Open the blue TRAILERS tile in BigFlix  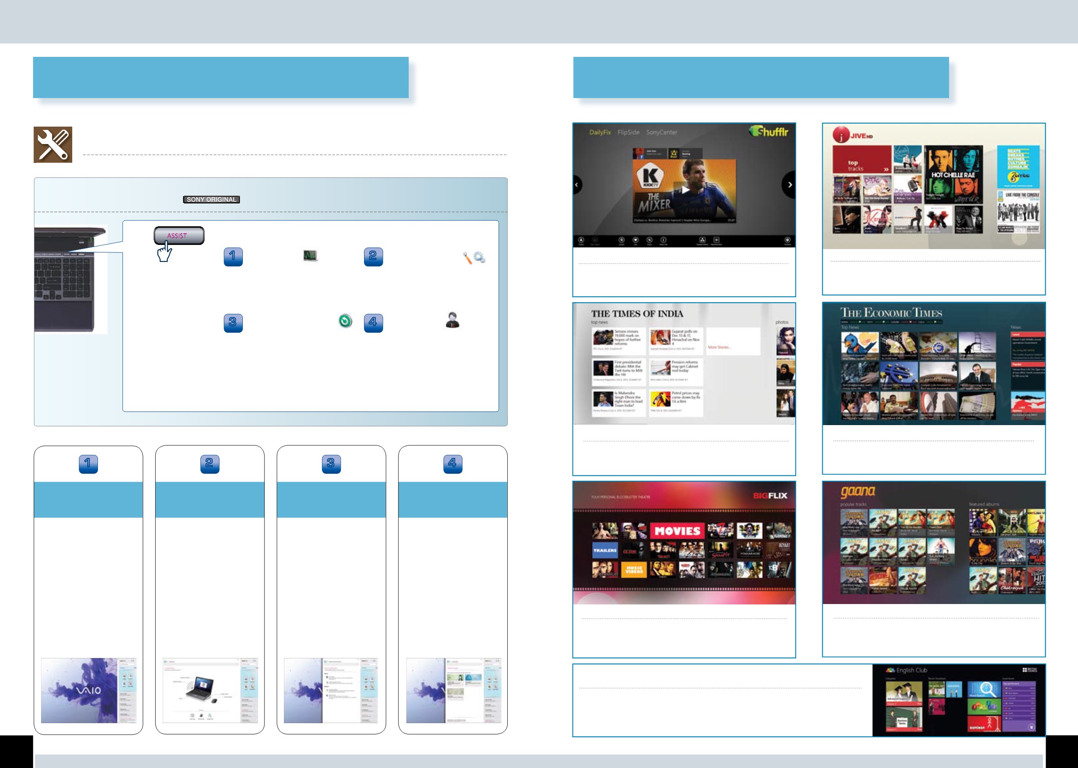point(605,550)
